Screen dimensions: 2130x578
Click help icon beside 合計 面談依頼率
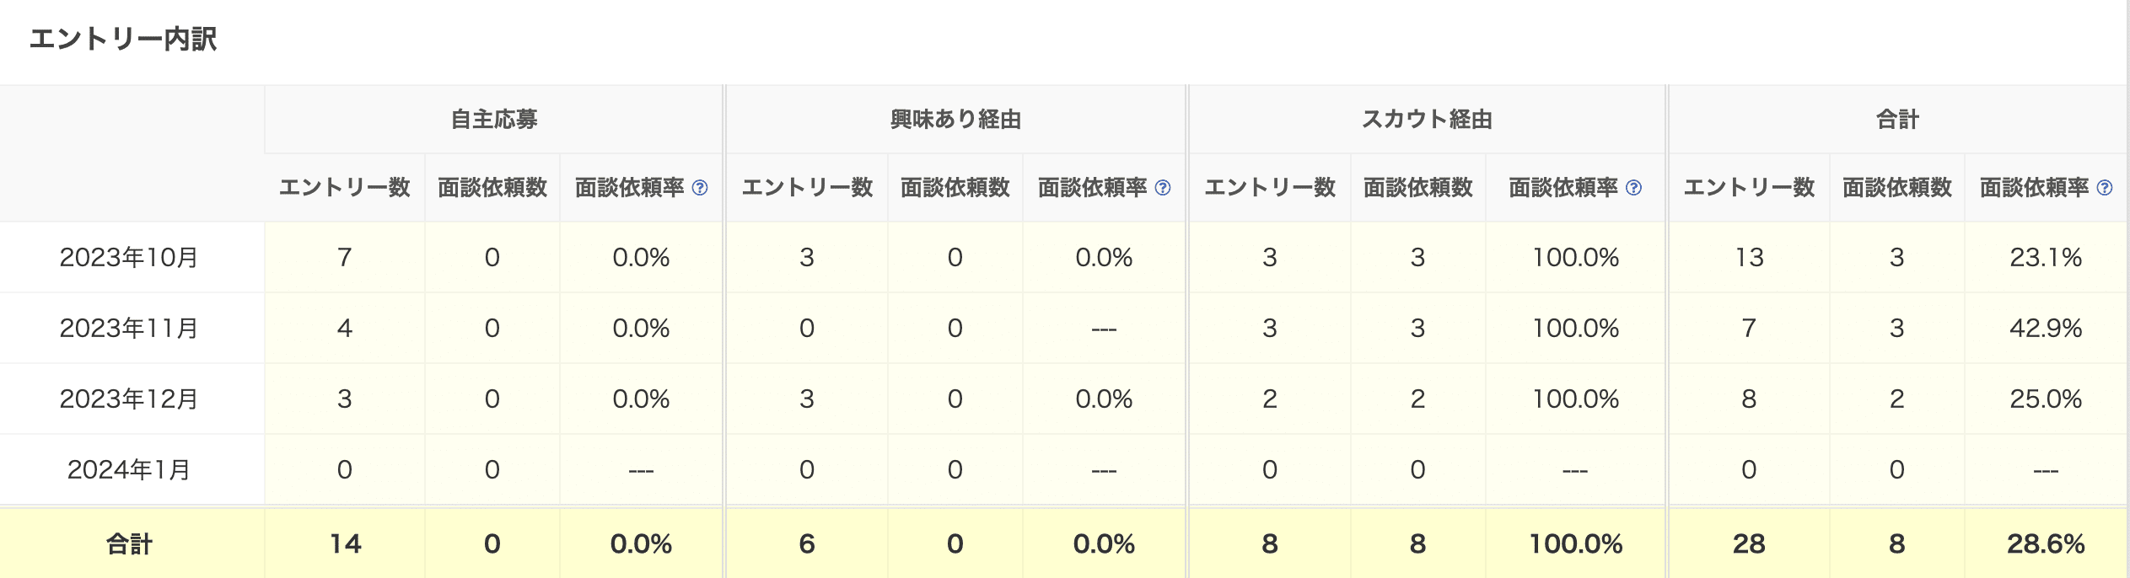pos(2104,188)
